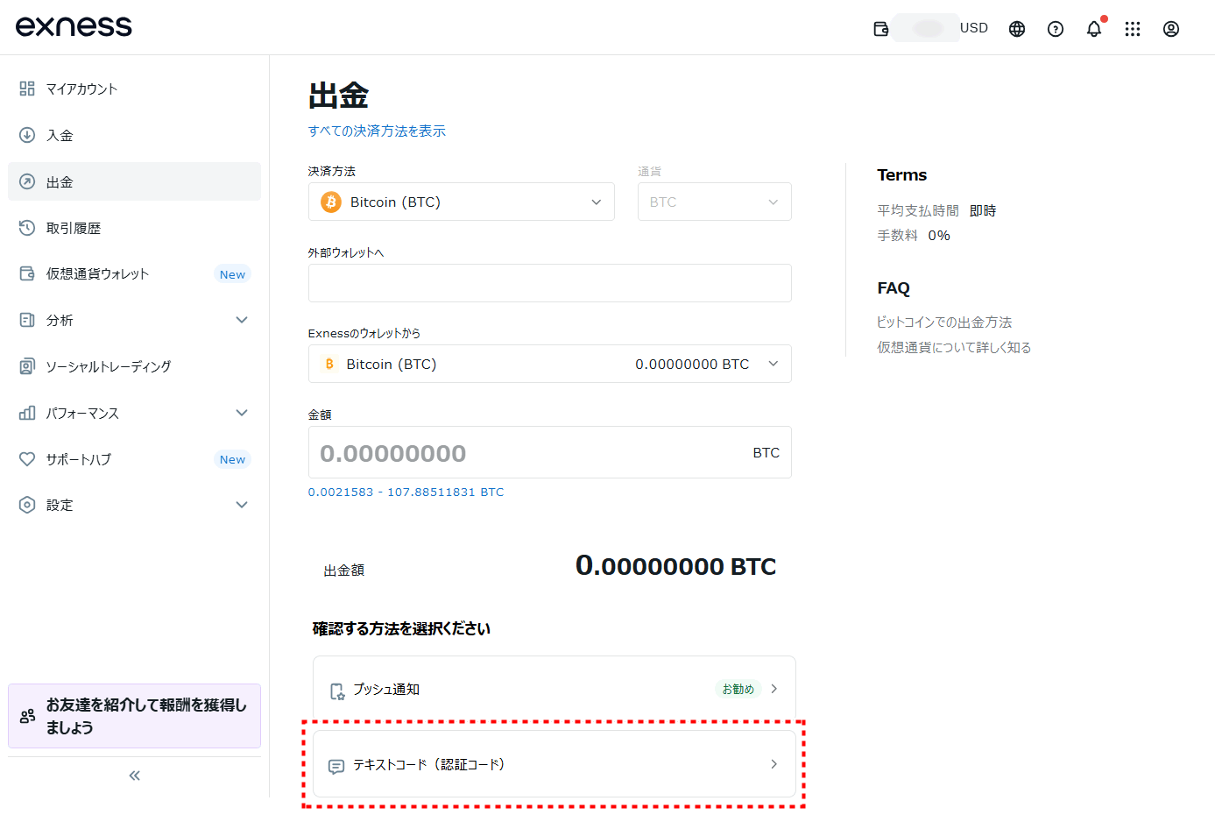Image resolution: width=1215 pixels, height=822 pixels.
Task: Open apps grid menu icon
Action: [x=1133, y=29]
